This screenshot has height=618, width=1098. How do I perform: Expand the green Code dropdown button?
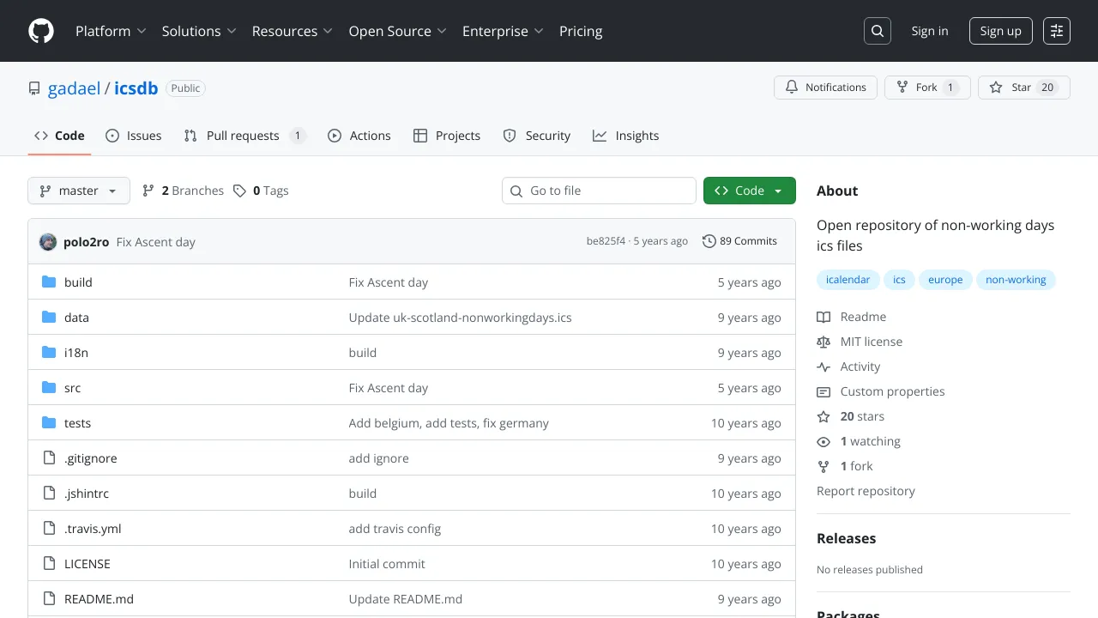(750, 191)
